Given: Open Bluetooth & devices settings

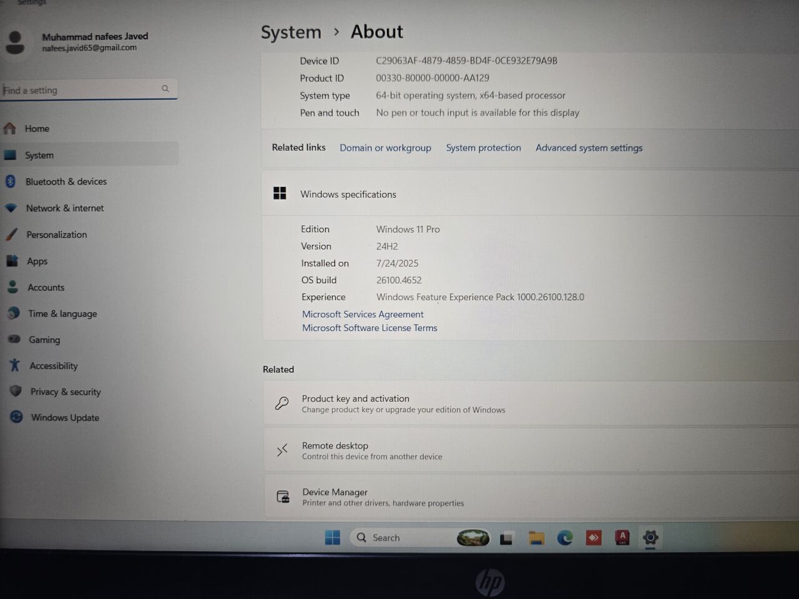Looking at the screenshot, I should coord(66,182).
